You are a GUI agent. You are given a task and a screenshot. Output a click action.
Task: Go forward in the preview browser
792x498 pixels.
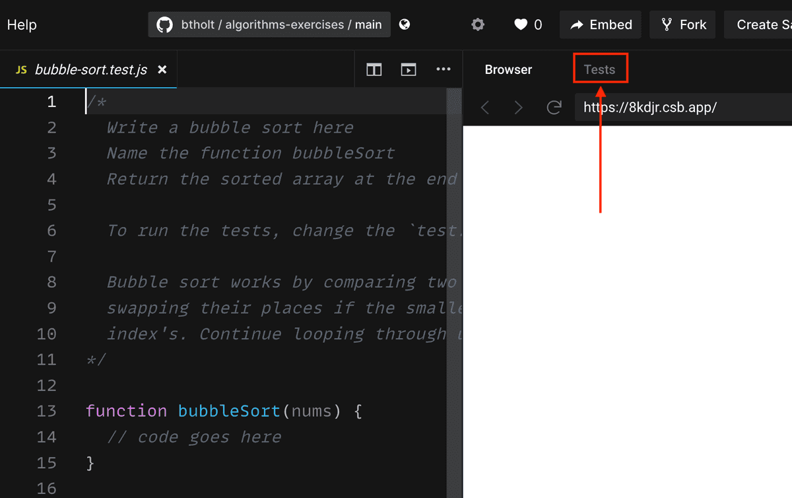518,107
